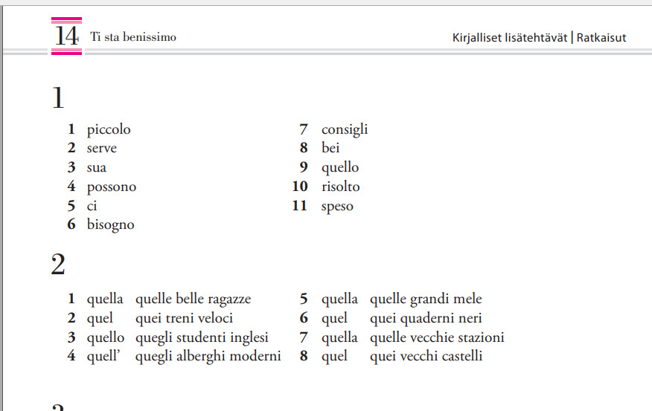The image size is (652, 411).
Task: Select the answer 'consigli'
Action: pyautogui.click(x=345, y=129)
